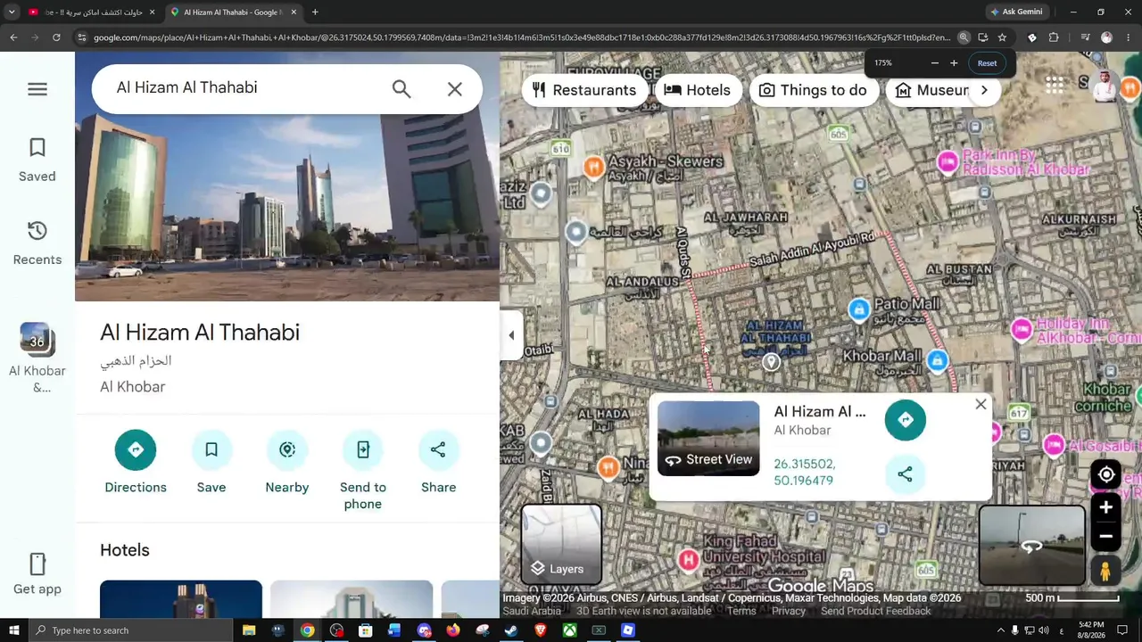Screen dimensions: 1142x642
Task: Open the Layers map type switcher
Action: [562, 545]
